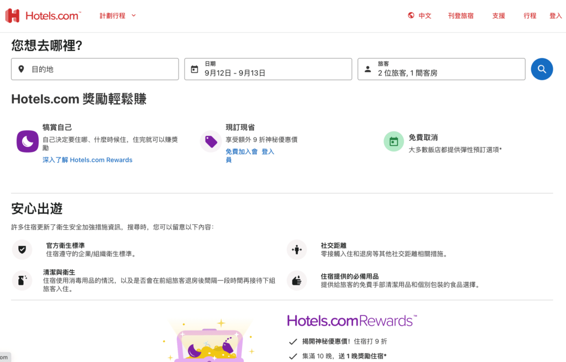Click the 揭開神秘優惠價 checkmark line
Image resolution: width=566 pixels, height=362 pixels.
[338, 342]
